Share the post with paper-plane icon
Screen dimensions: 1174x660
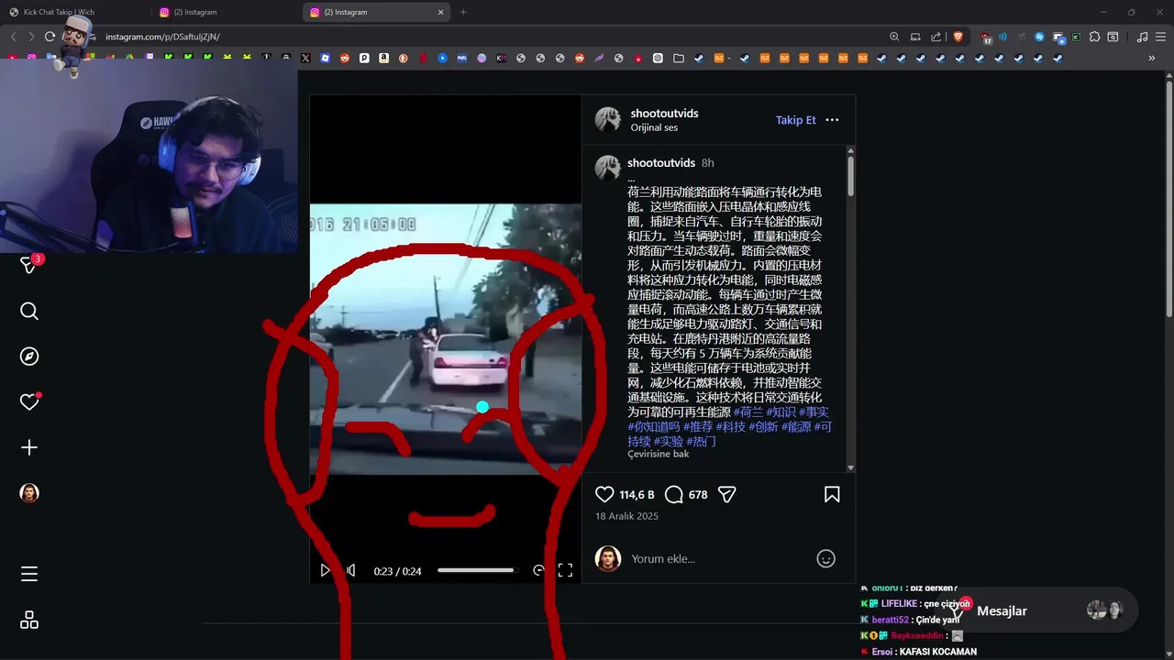(727, 495)
